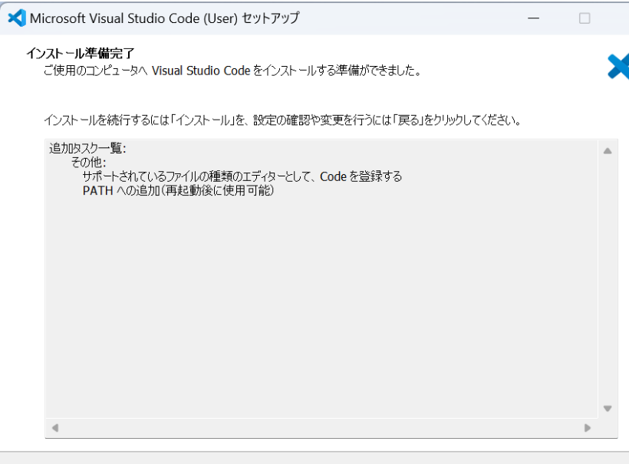
Task: Click the subtitle text below the heading
Action: pos(232,71)
